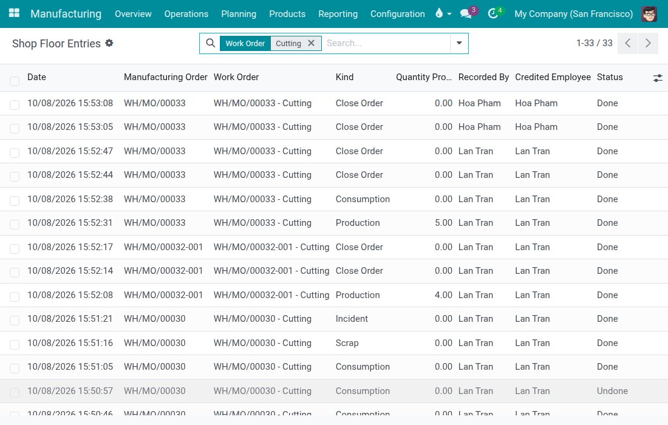Sort by Work Order column header
The height and width of the screenshot is (425, 668).
(236, 77)
